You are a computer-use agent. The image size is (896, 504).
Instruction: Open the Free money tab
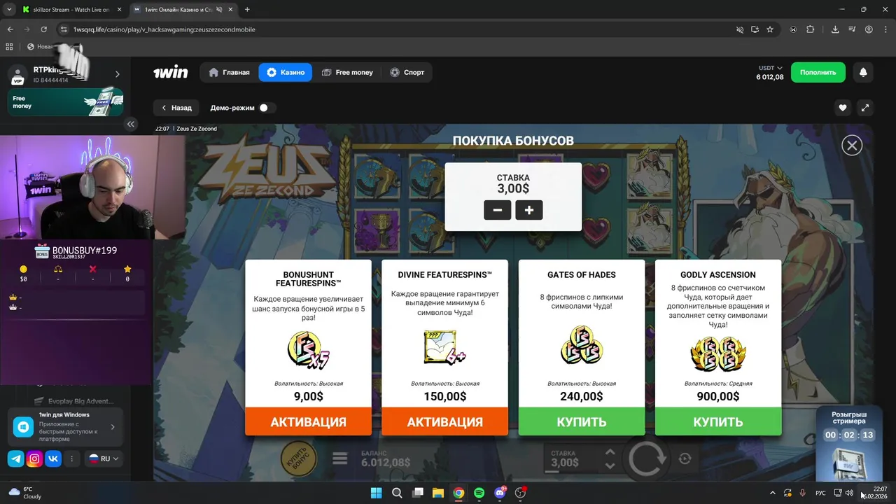(x=347, y=72)
